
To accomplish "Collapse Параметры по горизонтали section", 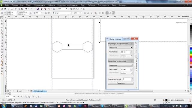I will tap(132, 43).
